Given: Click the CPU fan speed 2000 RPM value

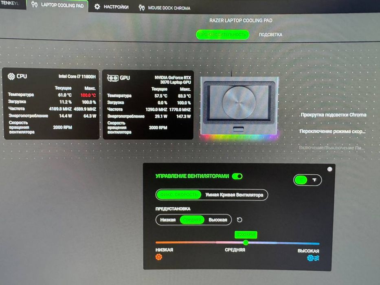Looking at the screenshot, I should pos(63,127).
